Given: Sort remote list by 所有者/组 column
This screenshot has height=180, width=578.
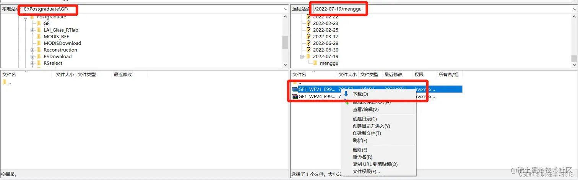Looking at the screenshot, I should pyautogui.click(x=448, y=75).
